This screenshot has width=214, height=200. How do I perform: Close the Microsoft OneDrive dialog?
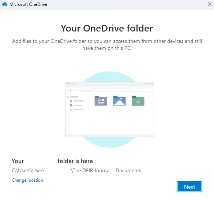(210, 4)
